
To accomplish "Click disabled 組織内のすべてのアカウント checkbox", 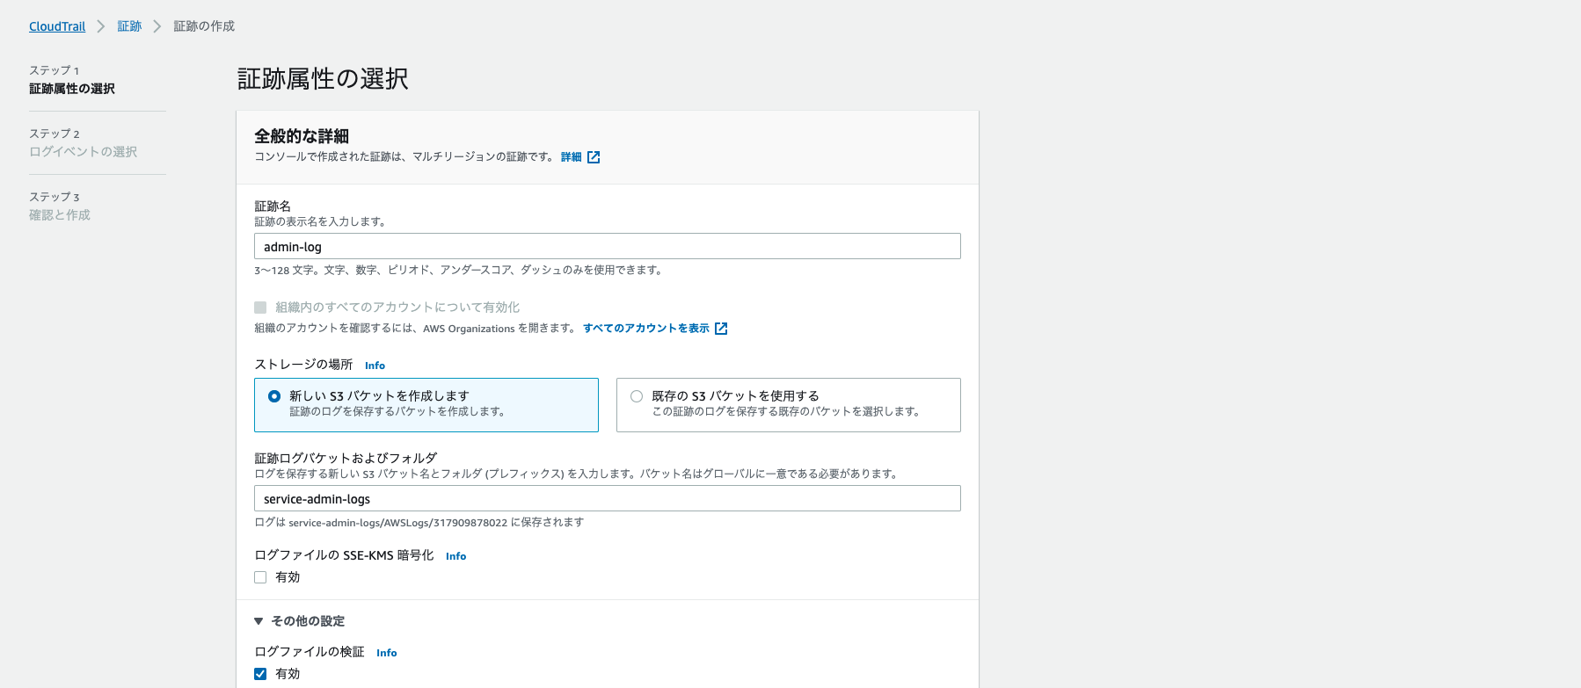I will [x=260, y=308].
